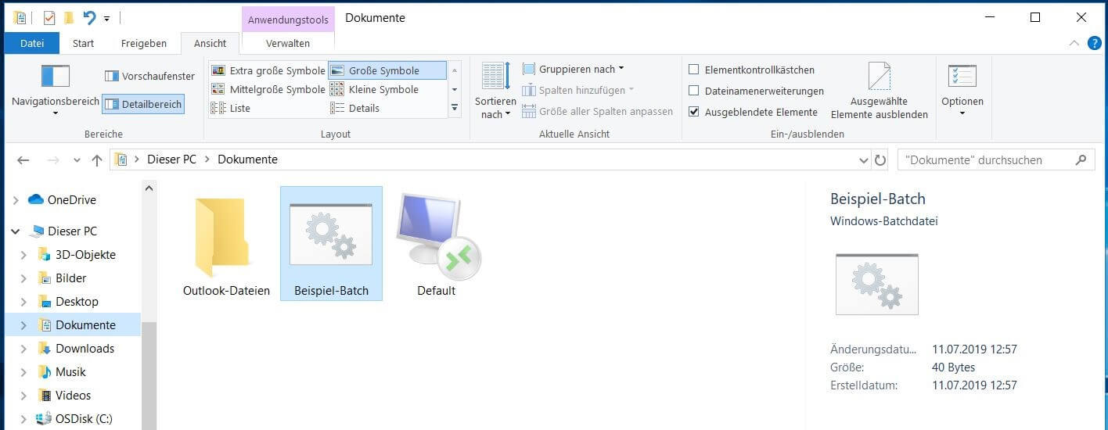The height and width of the screenshot is (430, 1108).
Task: Open the Gruppieren nach dropdown
Action: [x=574, y=69]
